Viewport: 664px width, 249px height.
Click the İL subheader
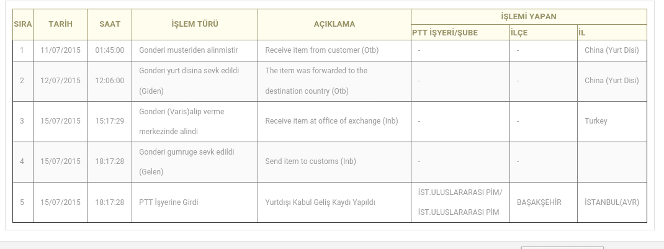click(x=612, y=33)
